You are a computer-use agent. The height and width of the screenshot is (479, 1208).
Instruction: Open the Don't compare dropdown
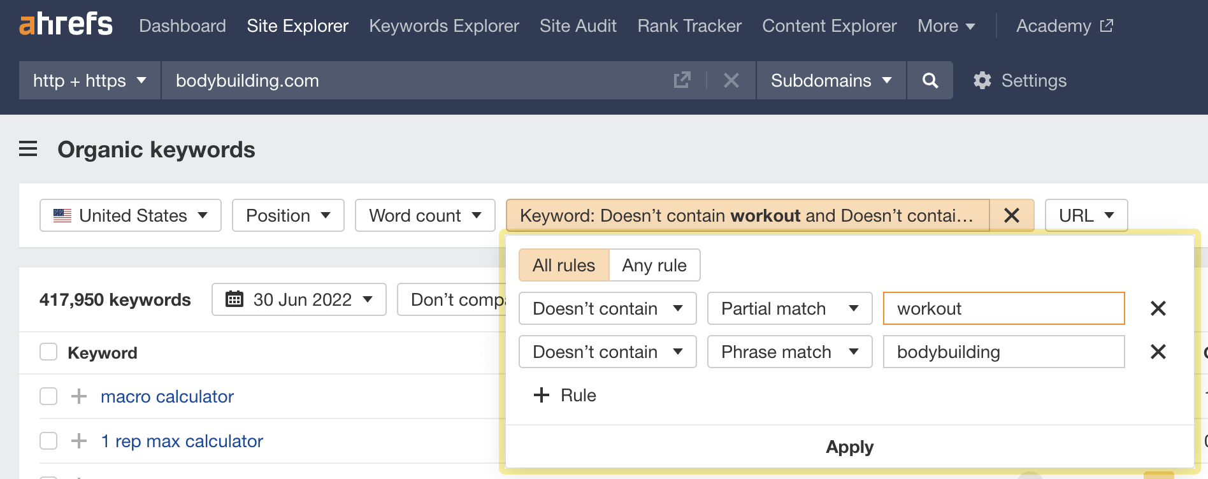(x=452, y=299)
